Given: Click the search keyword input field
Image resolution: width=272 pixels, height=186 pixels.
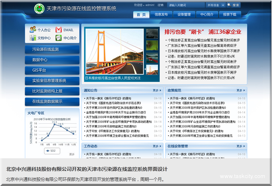Looking at the screenshot, I should 186,5.
